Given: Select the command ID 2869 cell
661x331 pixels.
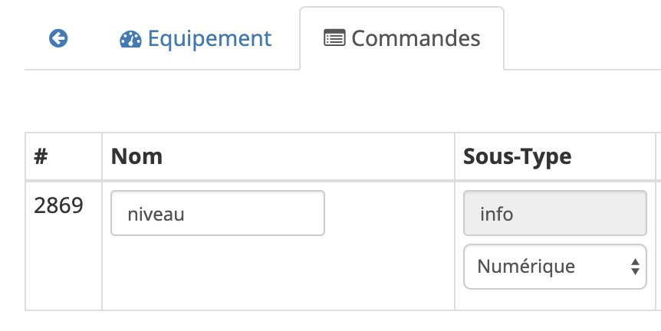Looking at the screenshot, I should pyautogui.click(x=64, y=246).
